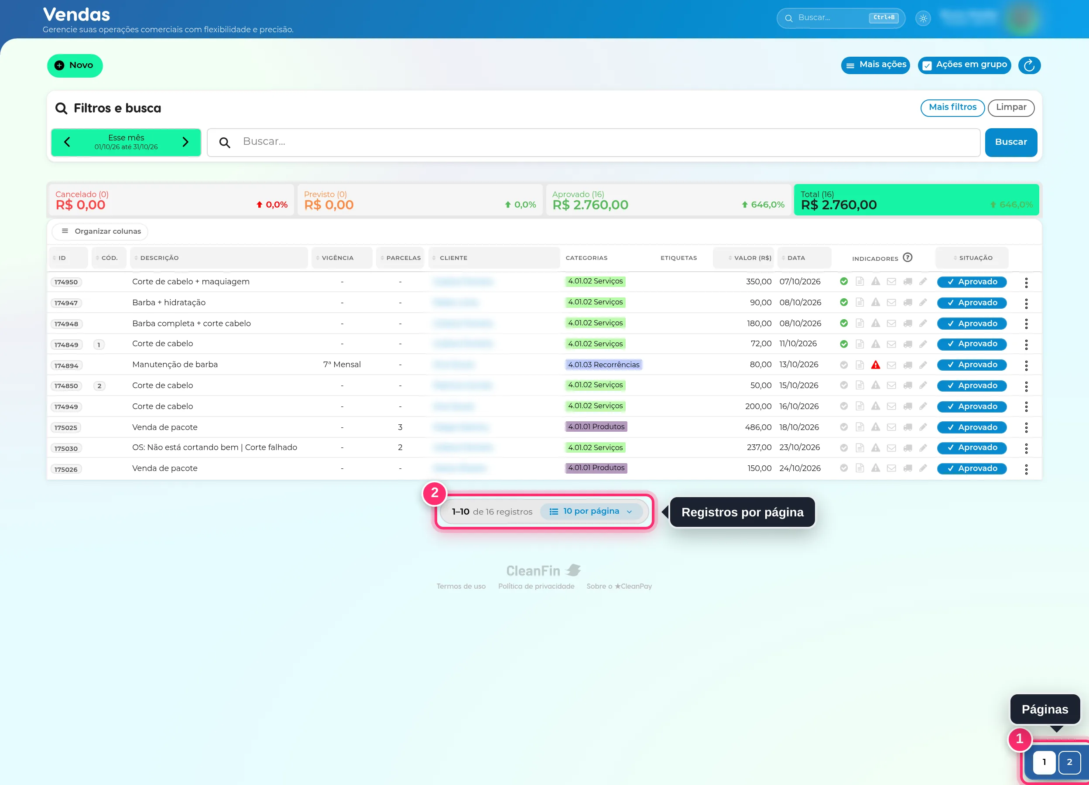Click the Aprovado status badge on row 175030
Viewport: 1089px width, 785px height.
pos(971,448)
